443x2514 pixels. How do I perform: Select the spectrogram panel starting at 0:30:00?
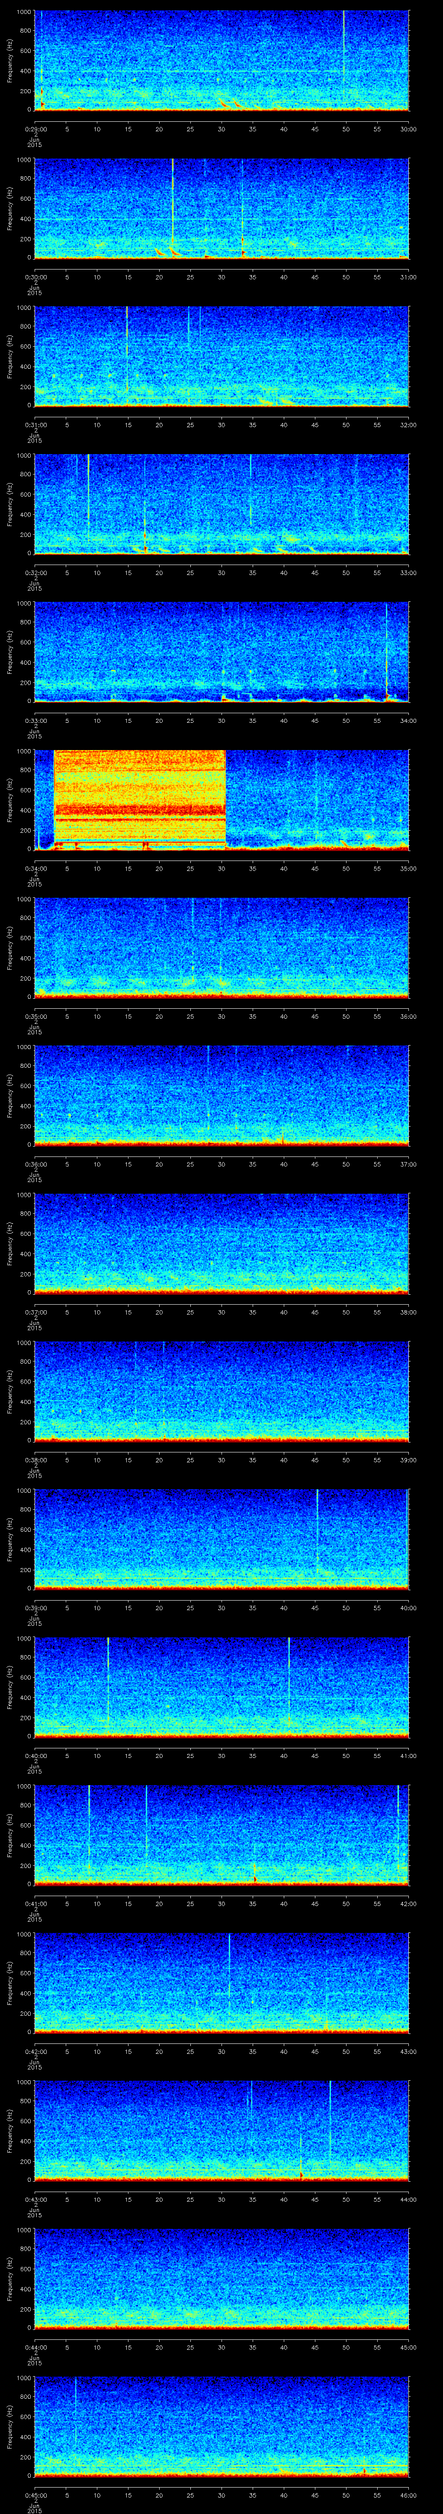pos(221,209)
